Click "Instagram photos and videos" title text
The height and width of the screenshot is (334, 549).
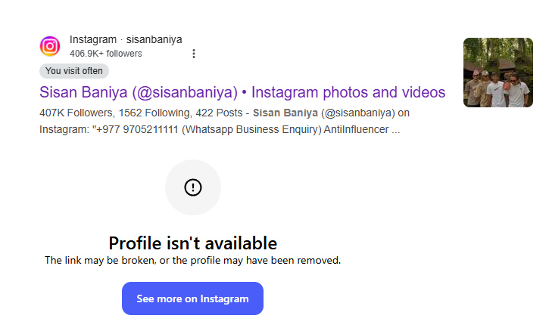point(348,92)
